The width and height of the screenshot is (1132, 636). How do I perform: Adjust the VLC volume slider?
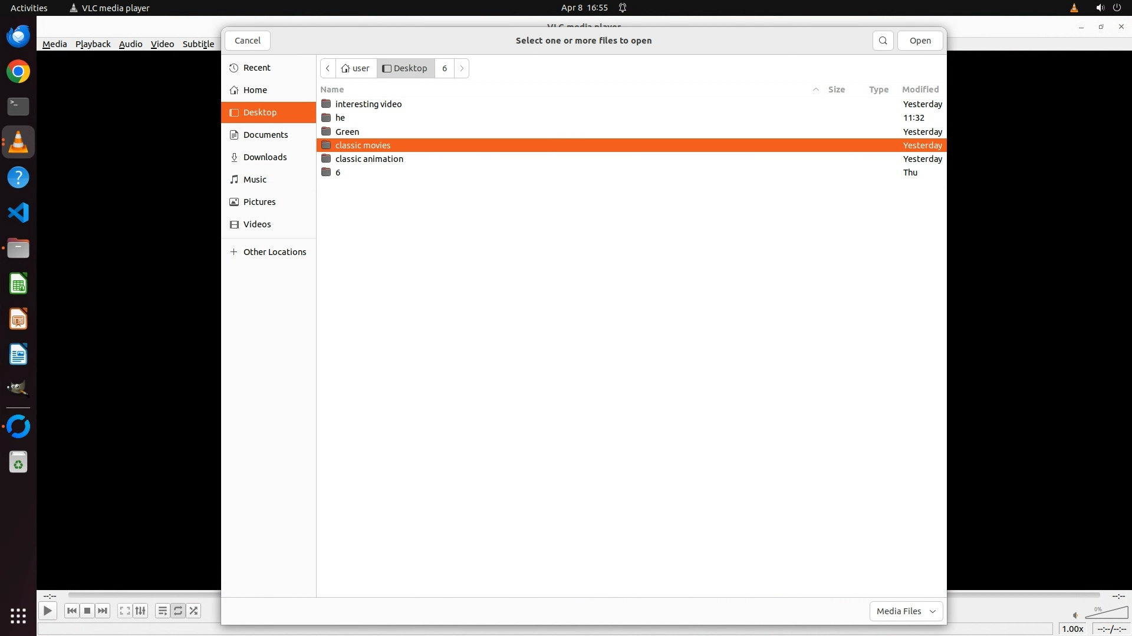click(x=1106, y=613)
